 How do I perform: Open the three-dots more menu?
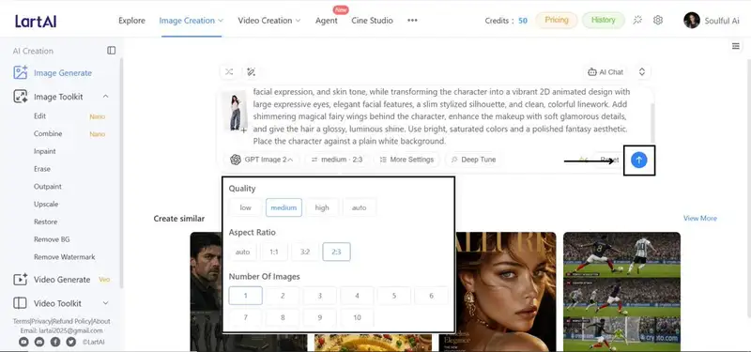412,20
